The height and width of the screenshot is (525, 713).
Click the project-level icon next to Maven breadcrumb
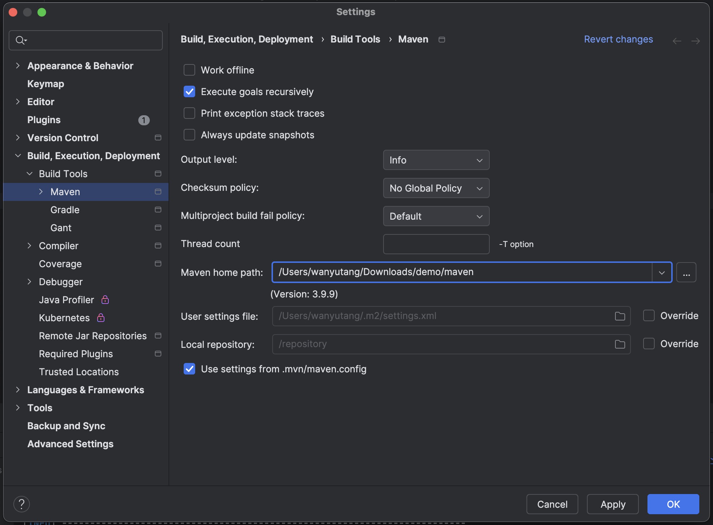(442, 40)
